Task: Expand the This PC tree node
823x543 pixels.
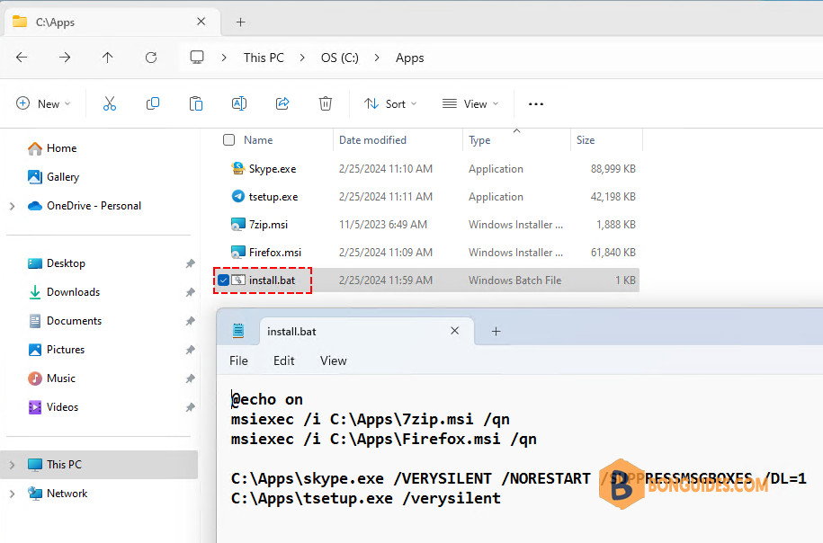Action: (x=12, y=465)
